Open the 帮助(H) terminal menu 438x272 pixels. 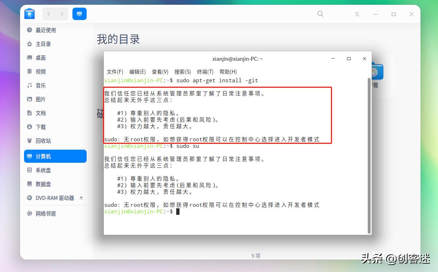(x=228, y=72)
